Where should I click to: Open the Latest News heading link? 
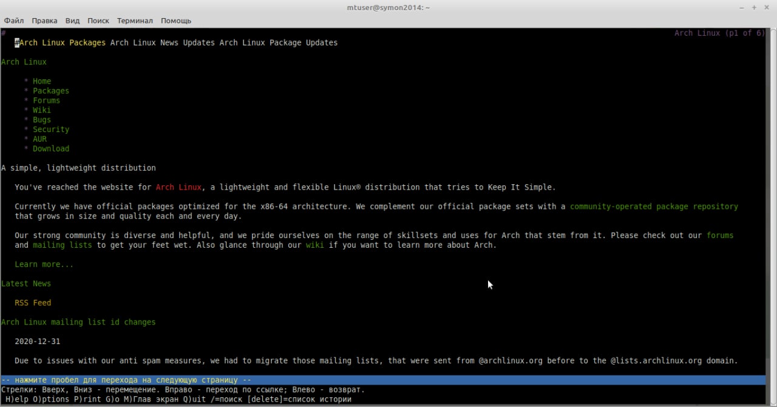click(x=26, y=283)
